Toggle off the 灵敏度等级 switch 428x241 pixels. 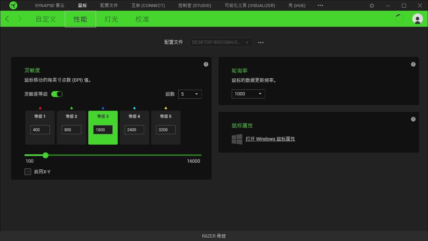click(x=57, y=94)
